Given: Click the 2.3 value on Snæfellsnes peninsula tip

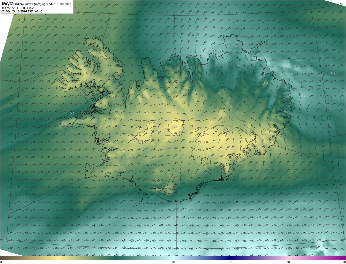Looking at the screenshot, I should [x=64, y=124].
